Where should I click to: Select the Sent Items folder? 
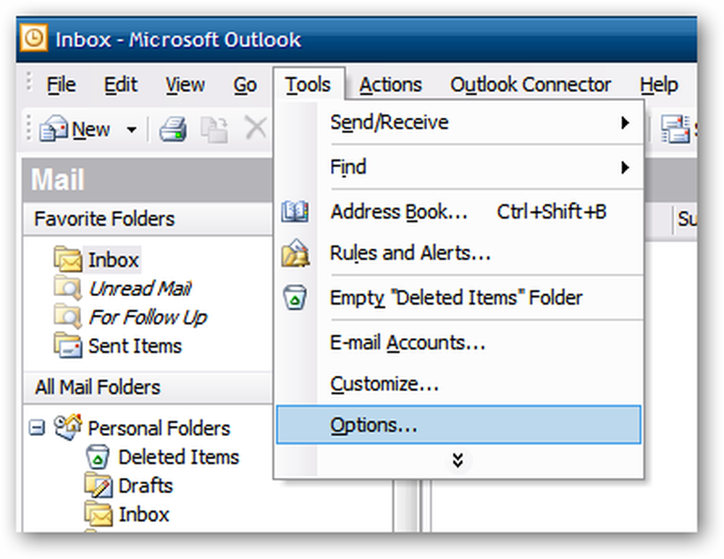pos(135,346)
